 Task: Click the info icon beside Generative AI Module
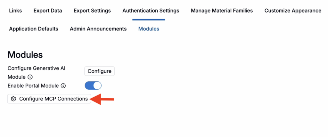point(30,77)
